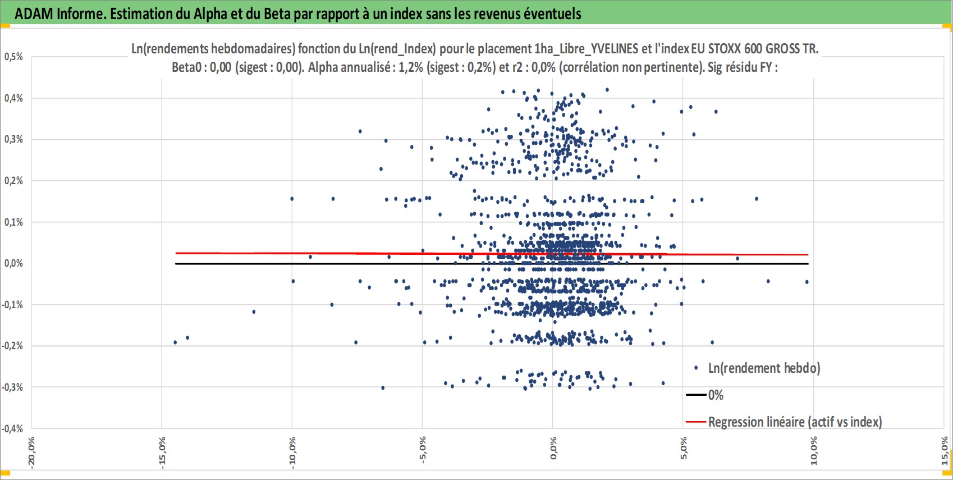Select the red regression line in the plot
Image resolution: width=953 pixels, height=480 pixels.
(x=492, y=254)
